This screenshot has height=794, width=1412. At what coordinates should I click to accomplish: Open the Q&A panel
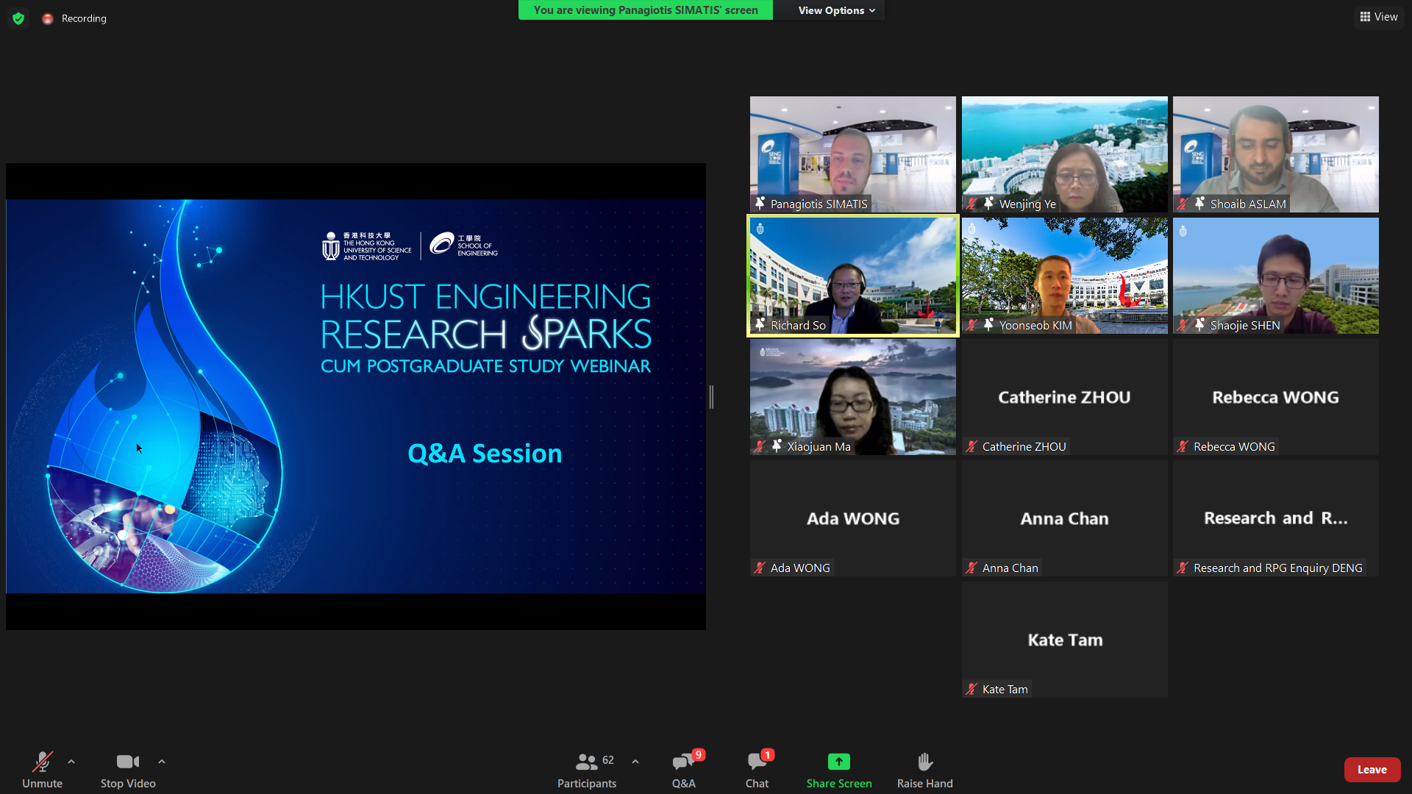[684, 770]
